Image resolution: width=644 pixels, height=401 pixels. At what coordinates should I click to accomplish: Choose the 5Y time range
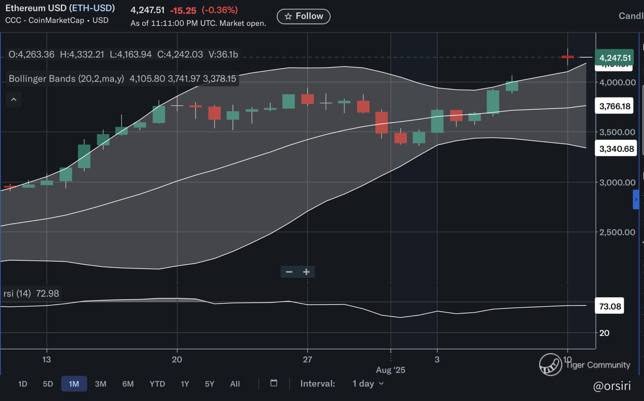[209, 384]
